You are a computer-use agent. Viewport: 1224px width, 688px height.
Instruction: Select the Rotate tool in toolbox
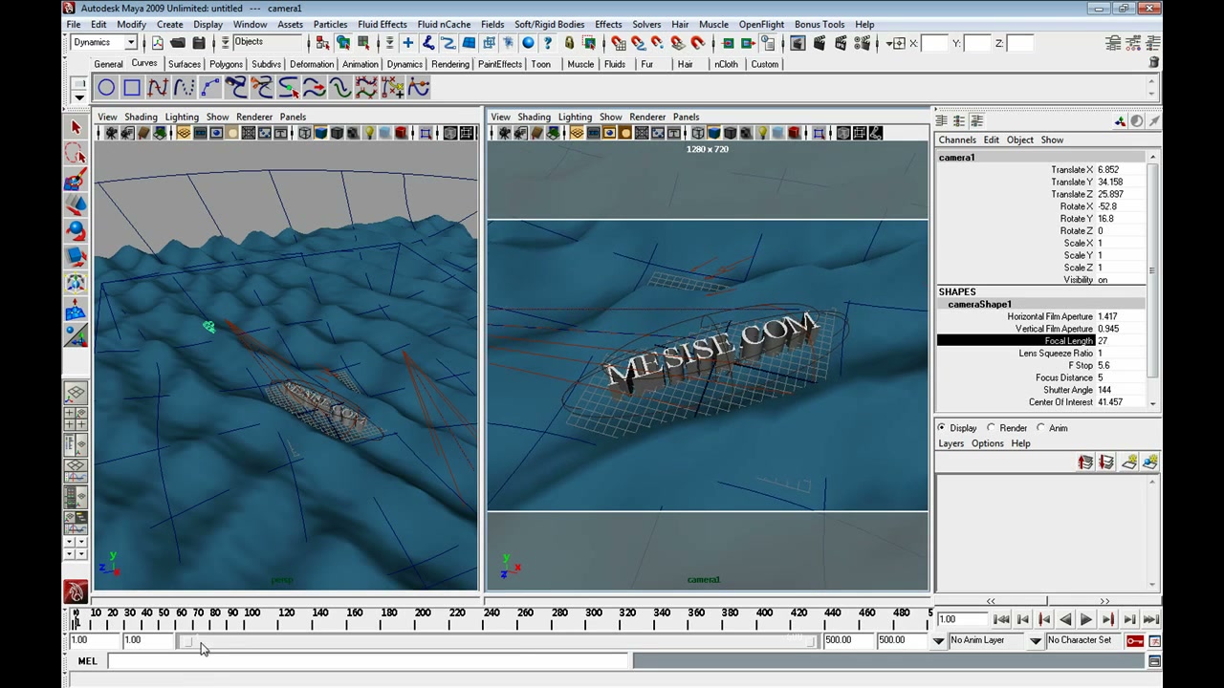click(76, 231)
